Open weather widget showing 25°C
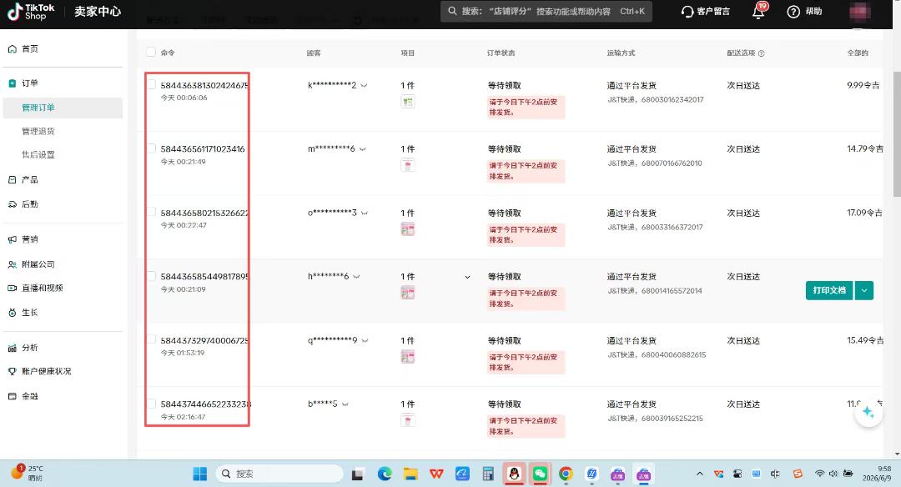This screenshot has width=901, height=487. click(26, 473)
